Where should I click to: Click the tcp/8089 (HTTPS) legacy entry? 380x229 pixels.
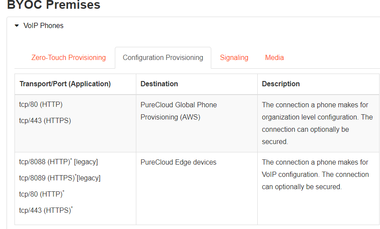[x=60, y=178]
